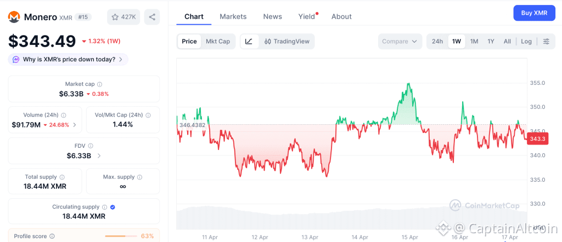The image size is (562, 242).
Task: Select the 24h time range
Action: [x=437, y=42]
